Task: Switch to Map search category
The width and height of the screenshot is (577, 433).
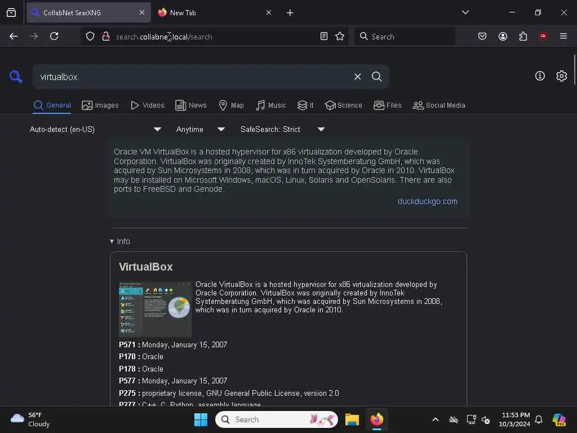Action: (231, 105)
